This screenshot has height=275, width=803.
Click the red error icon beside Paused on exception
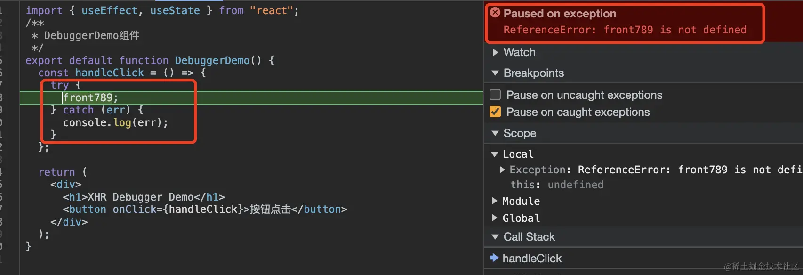[x=495, y=13]
